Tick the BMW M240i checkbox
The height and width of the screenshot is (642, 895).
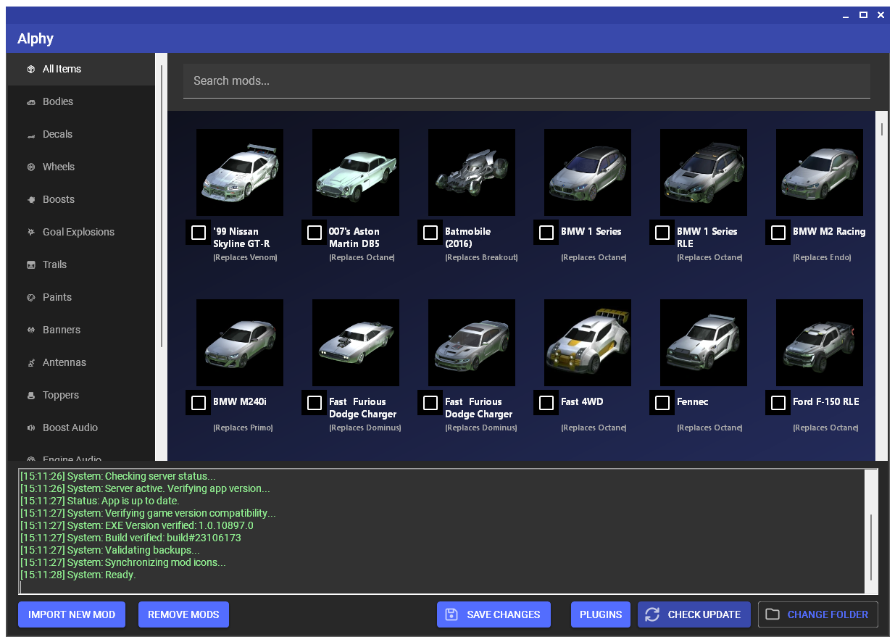(198, 402)
